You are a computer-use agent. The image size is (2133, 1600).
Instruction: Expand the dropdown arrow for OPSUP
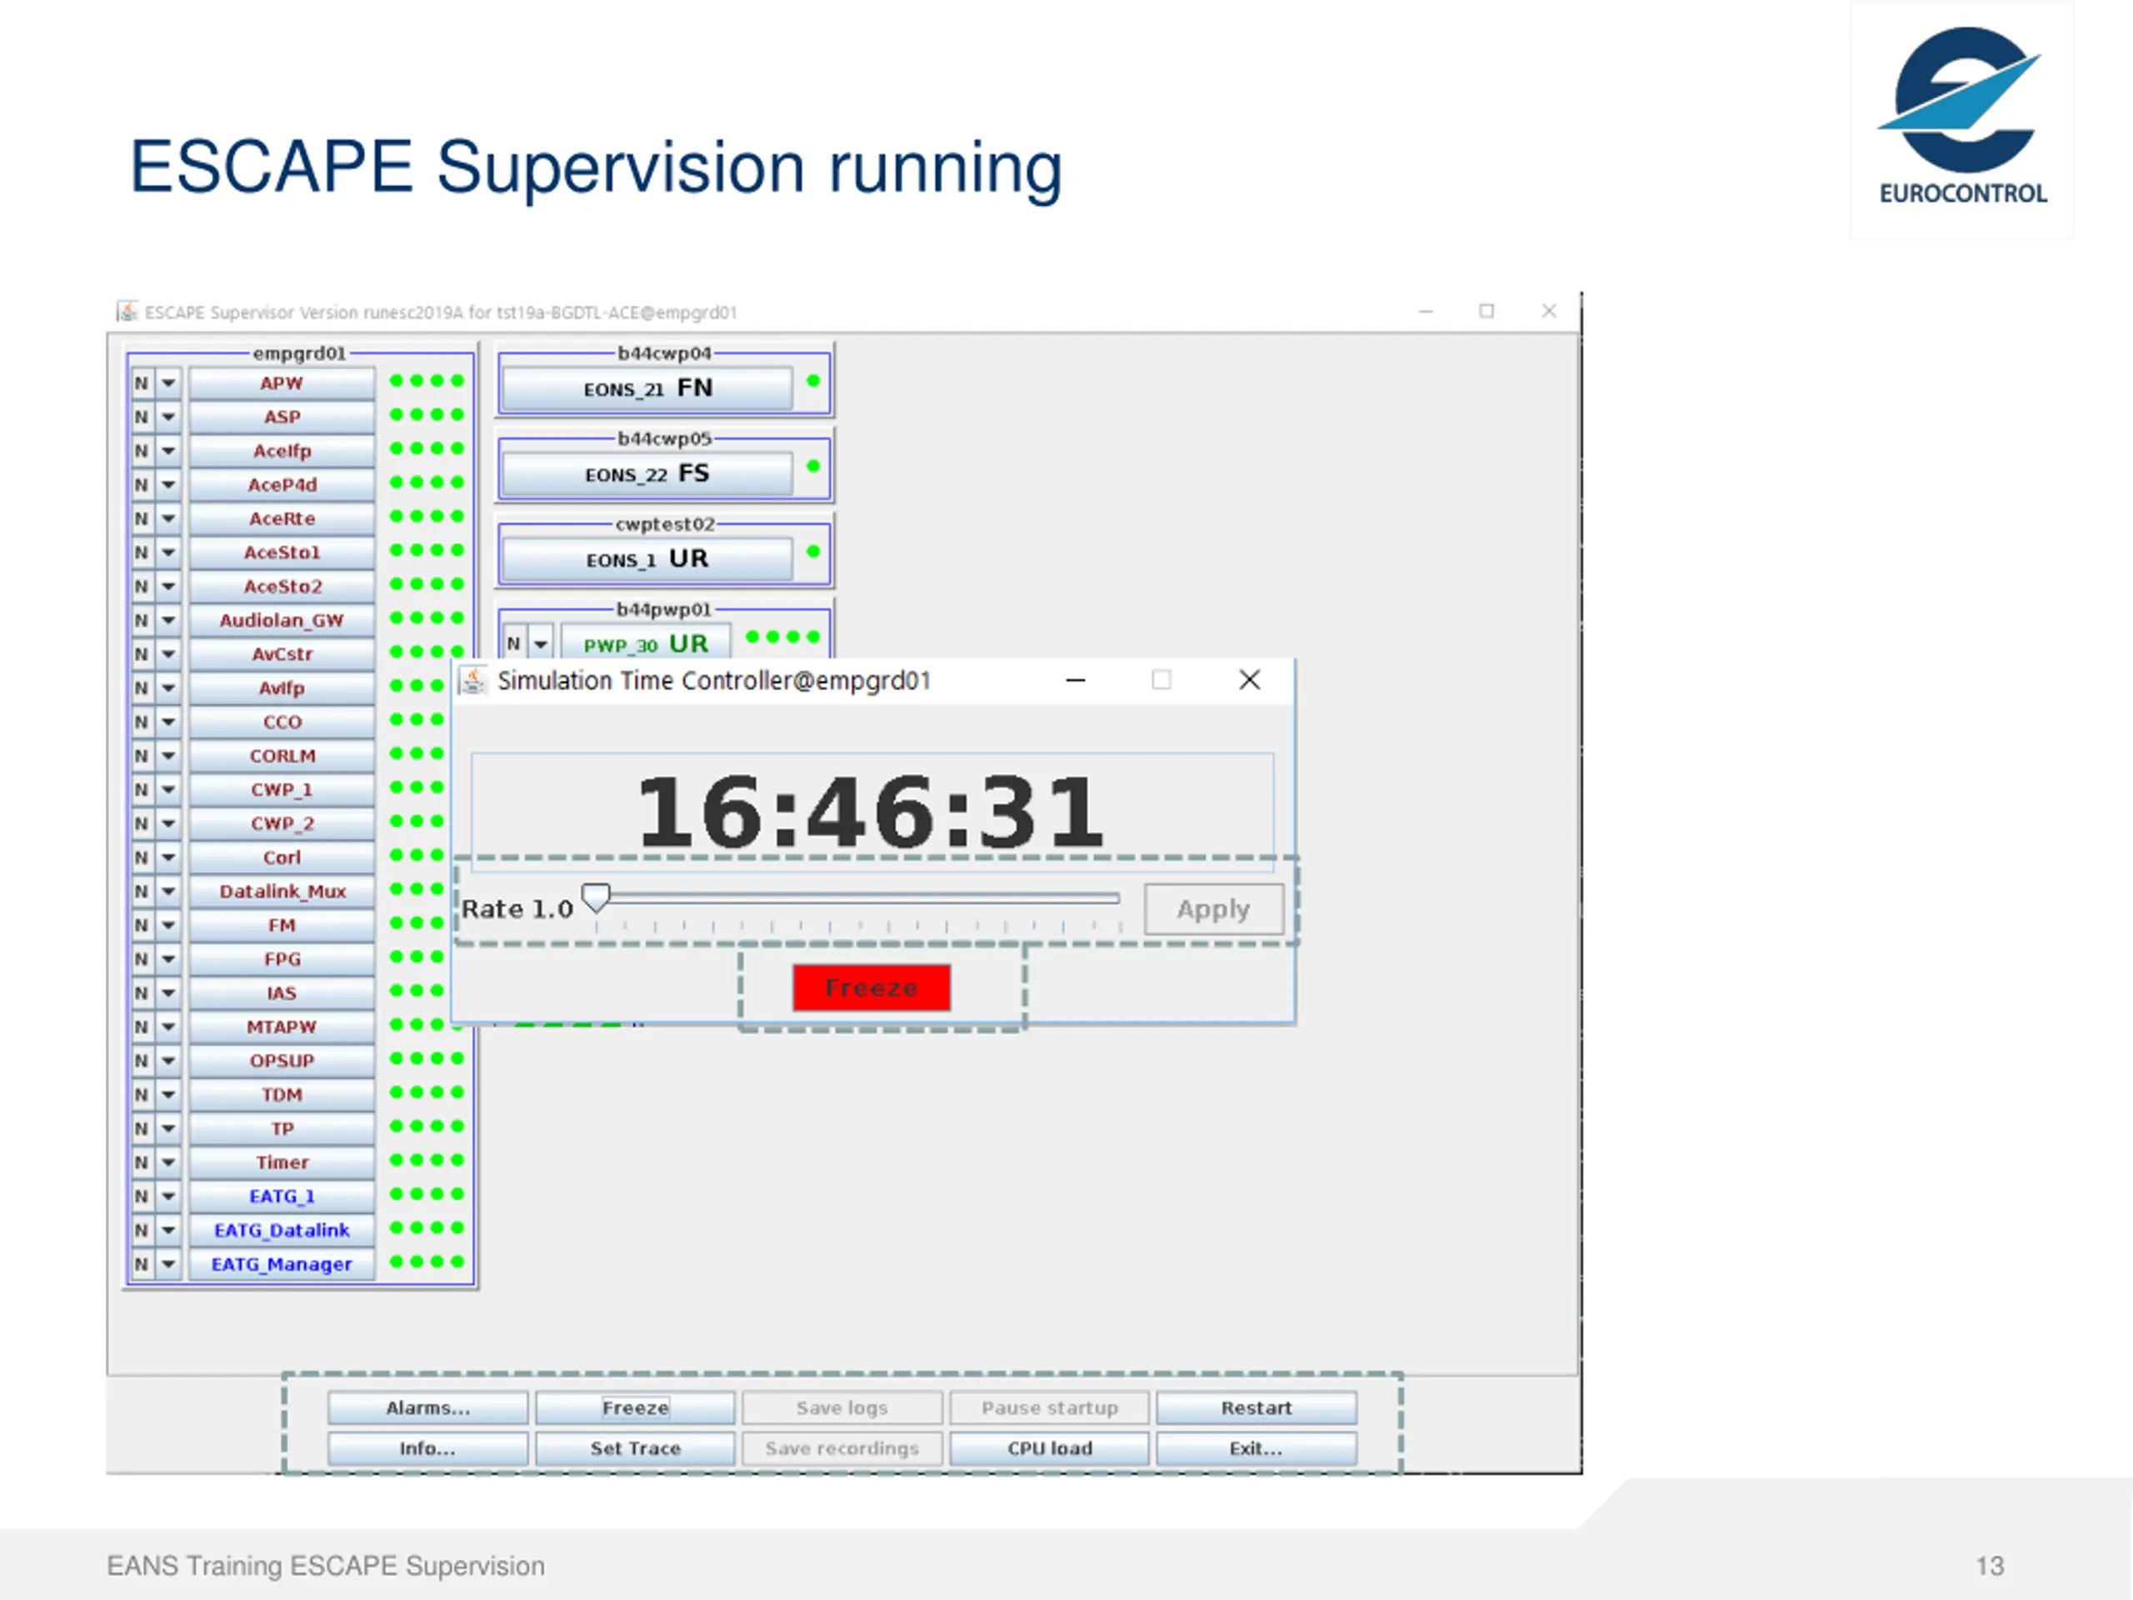click(169, 1061)
